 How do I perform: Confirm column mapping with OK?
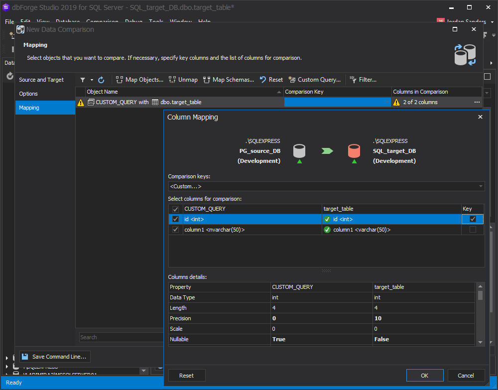point(425,376)
